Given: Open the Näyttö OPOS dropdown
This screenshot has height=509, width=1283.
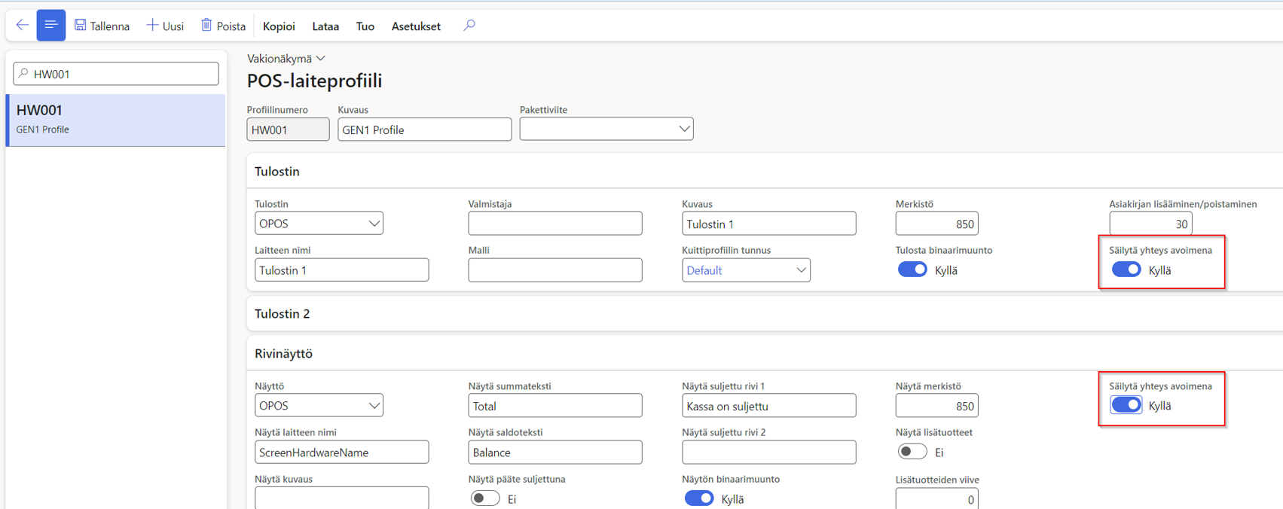Looking at the screenshot, I should tap(319, 406).
